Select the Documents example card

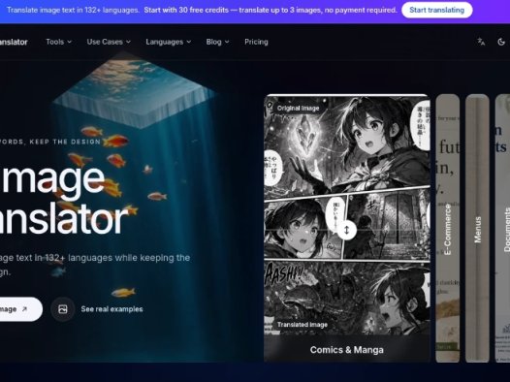click(x=503, y=228)
